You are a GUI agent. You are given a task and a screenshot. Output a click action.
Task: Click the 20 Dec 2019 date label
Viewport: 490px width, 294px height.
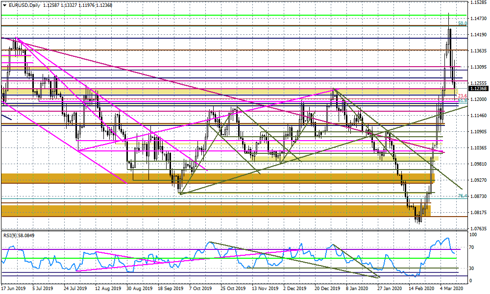[x=327, y=289]
